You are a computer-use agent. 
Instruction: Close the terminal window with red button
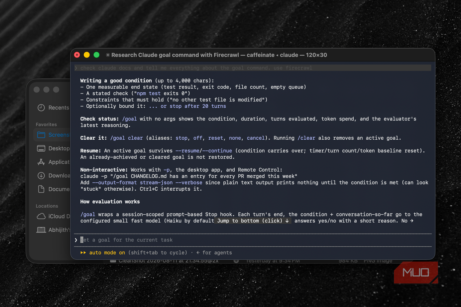pyautogui.click(x=77, y=55)
